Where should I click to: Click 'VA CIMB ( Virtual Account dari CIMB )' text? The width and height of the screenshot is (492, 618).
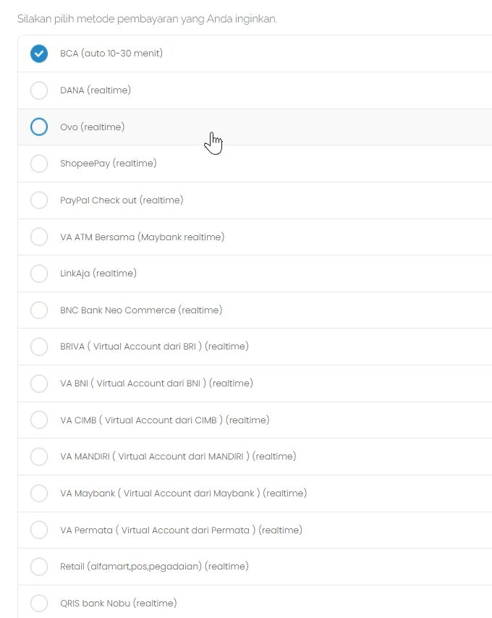point(141,420)
